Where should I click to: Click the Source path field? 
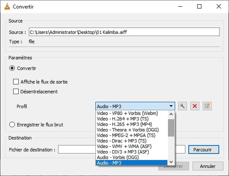[124, 32]
